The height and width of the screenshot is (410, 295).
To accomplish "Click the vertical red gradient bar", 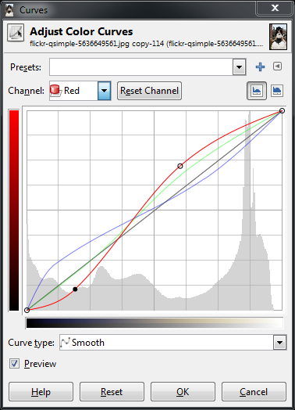I will coord(14,210).
